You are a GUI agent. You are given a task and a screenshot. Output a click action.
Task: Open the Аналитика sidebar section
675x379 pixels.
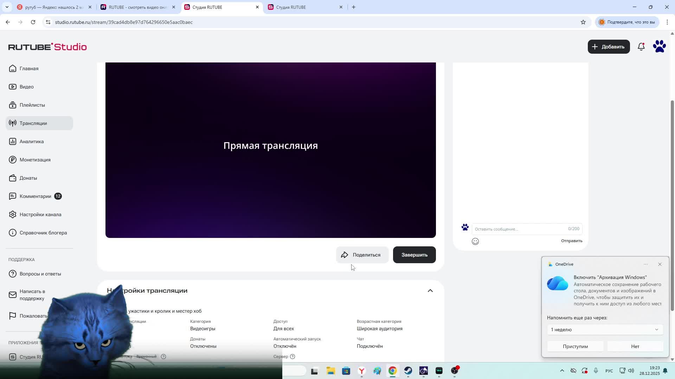click(32, 141)
